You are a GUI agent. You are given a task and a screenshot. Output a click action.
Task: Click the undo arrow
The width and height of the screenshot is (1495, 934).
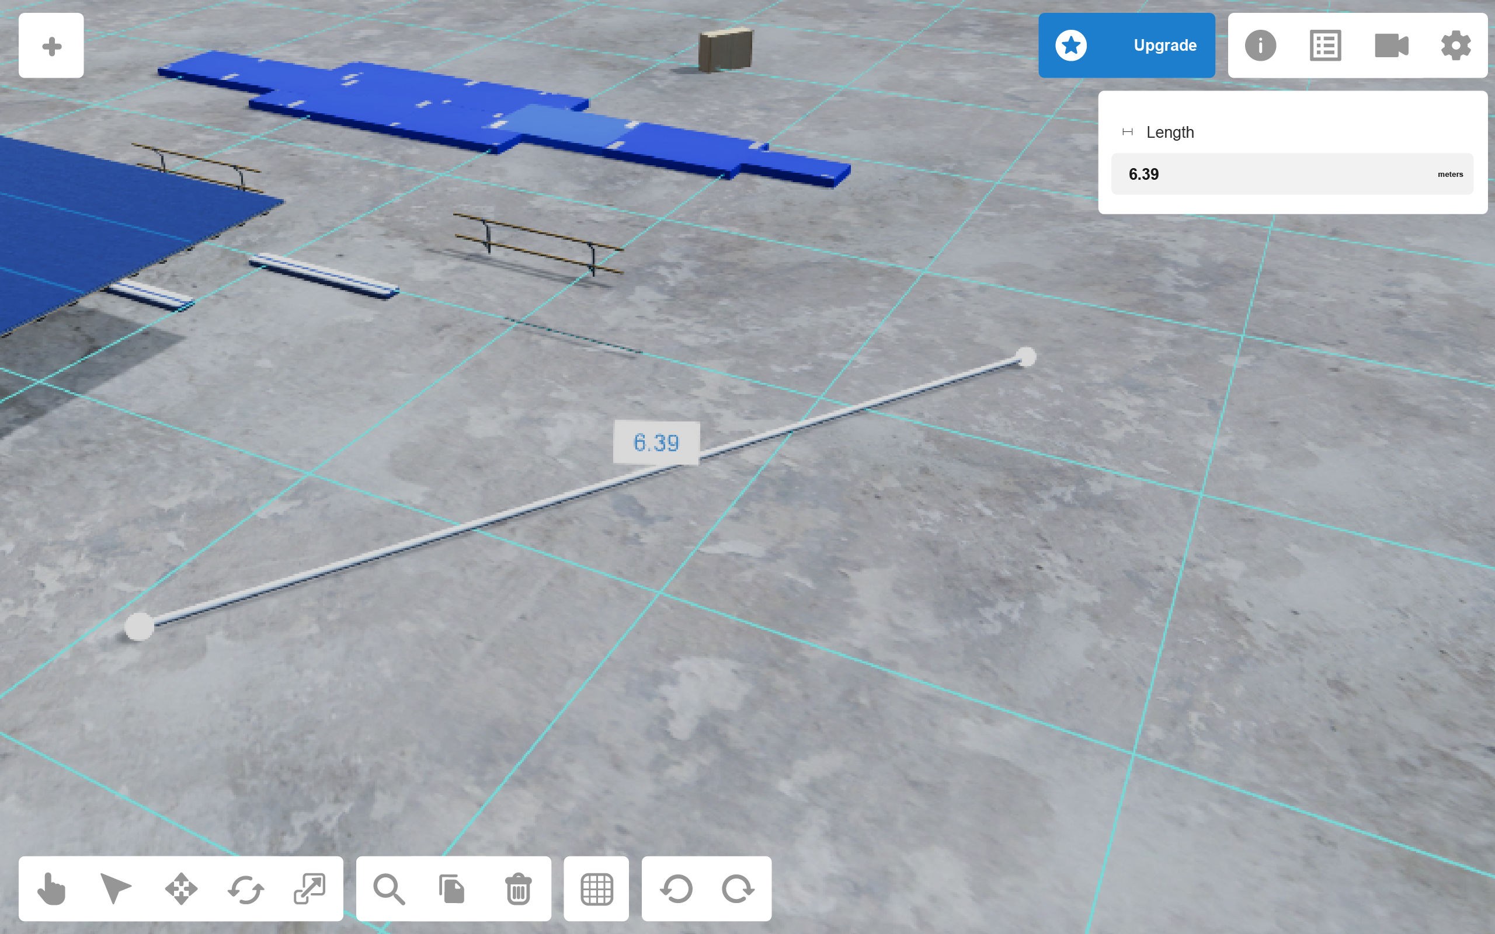(x=676, y=889)
